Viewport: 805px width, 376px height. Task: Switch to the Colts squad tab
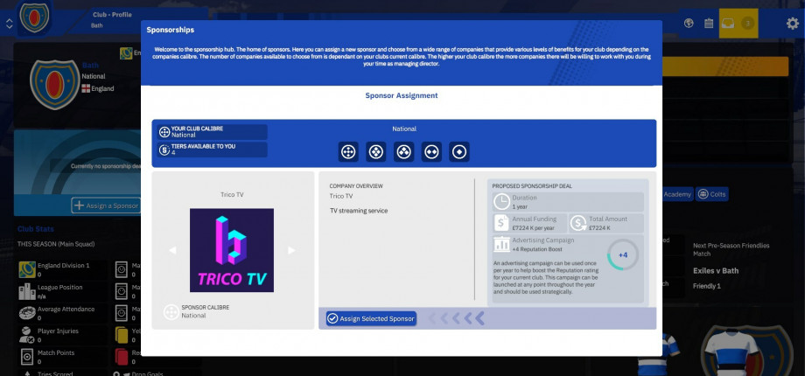(712, 194)
